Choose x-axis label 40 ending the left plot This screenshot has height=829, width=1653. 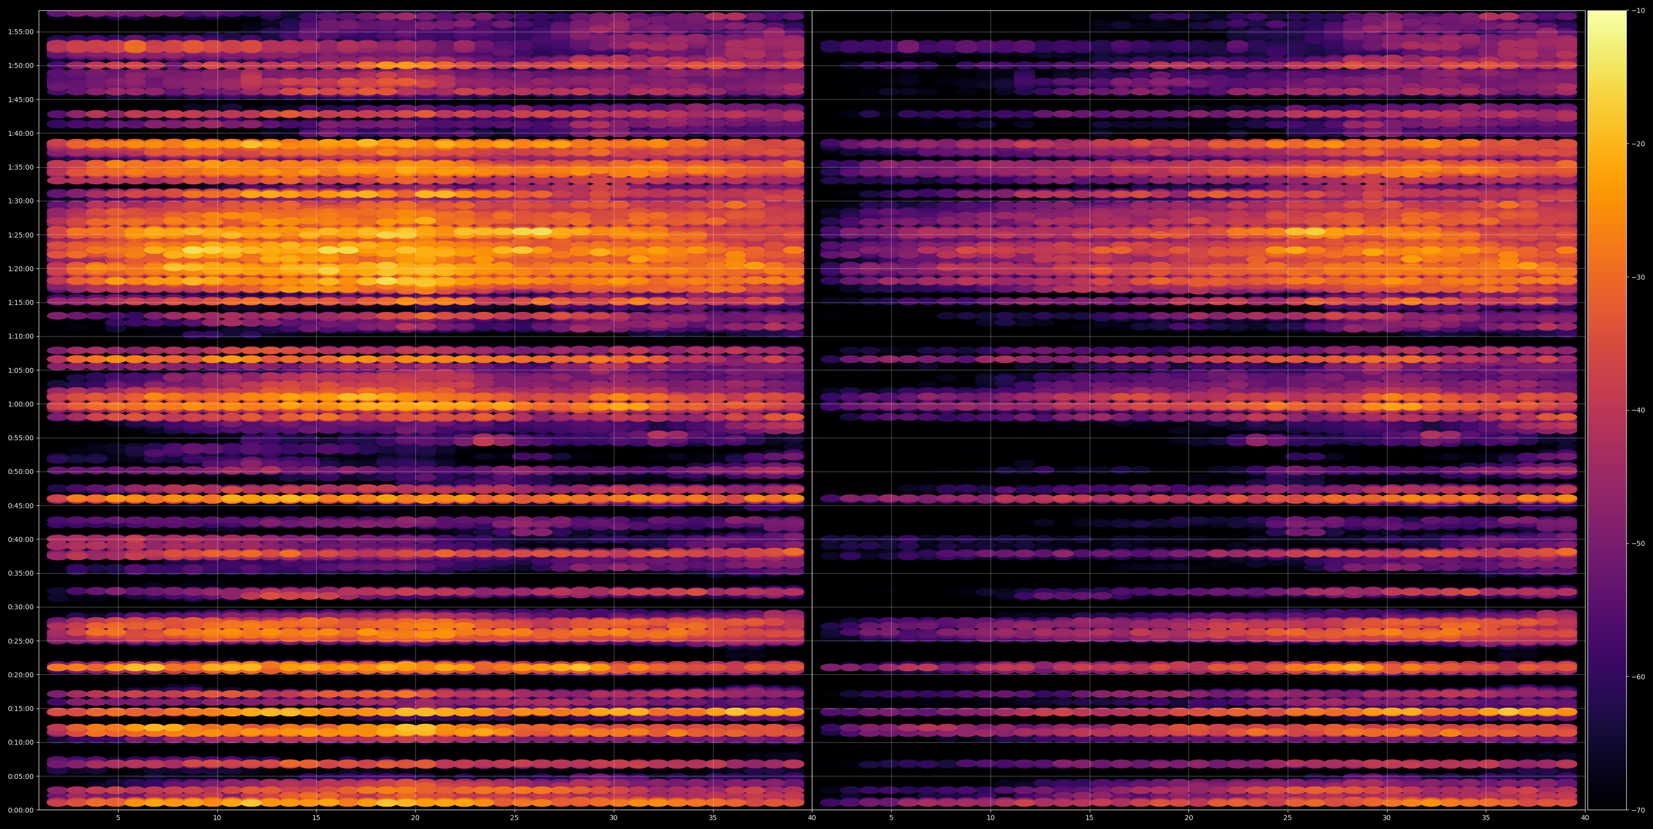coord(812,818)
